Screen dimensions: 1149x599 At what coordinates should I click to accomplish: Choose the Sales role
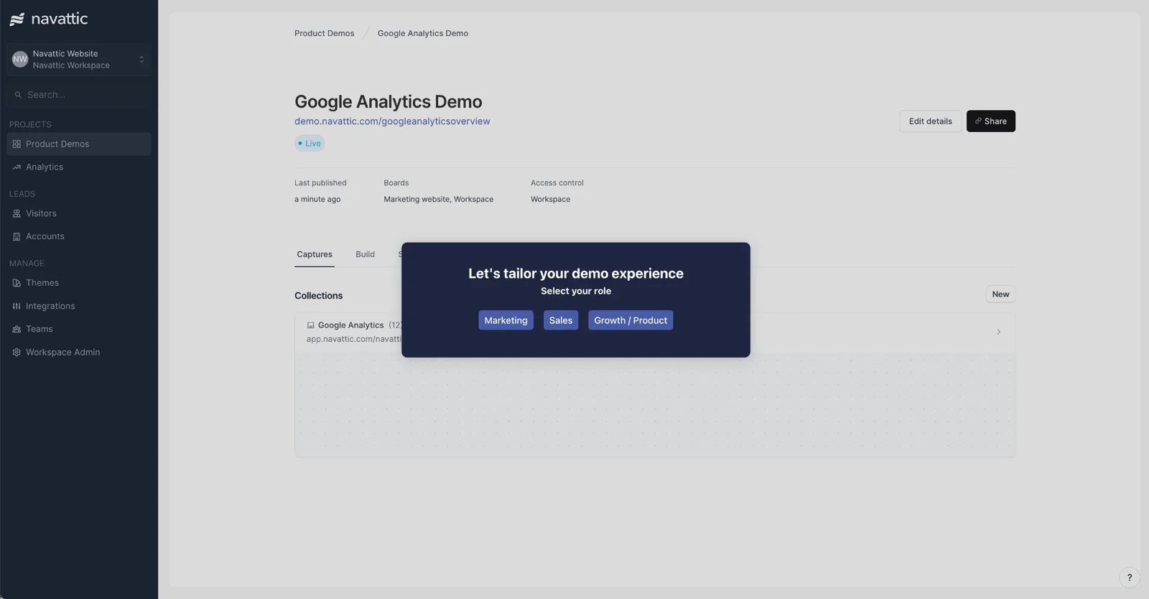point(561,320)
